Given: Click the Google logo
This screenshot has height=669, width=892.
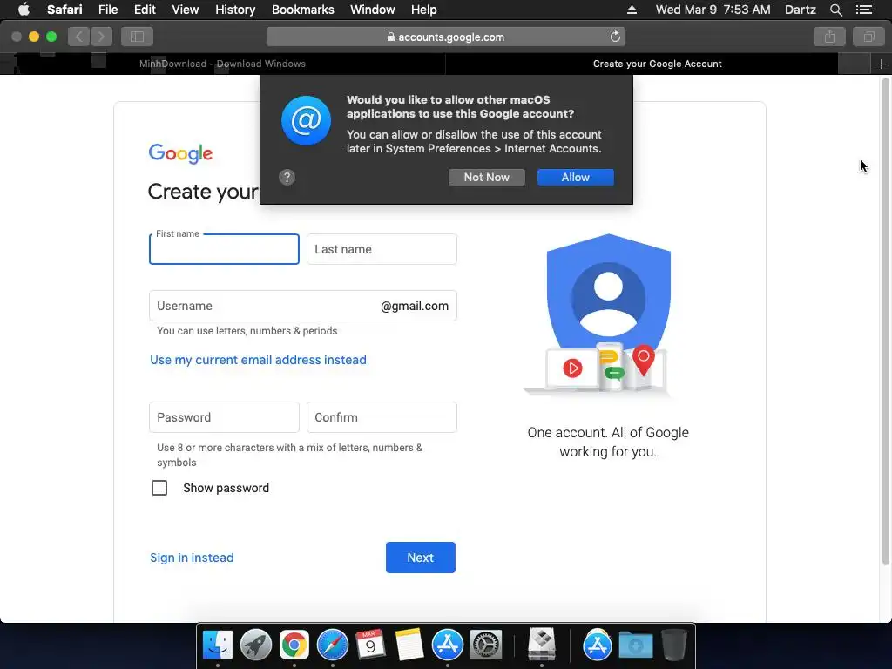Looking at the screenshot, I should [x=180, y=153].
